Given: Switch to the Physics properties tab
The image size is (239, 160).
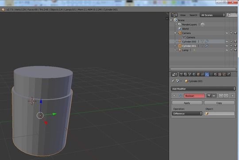Looking at the screenshot, I should tap(228, 74).
